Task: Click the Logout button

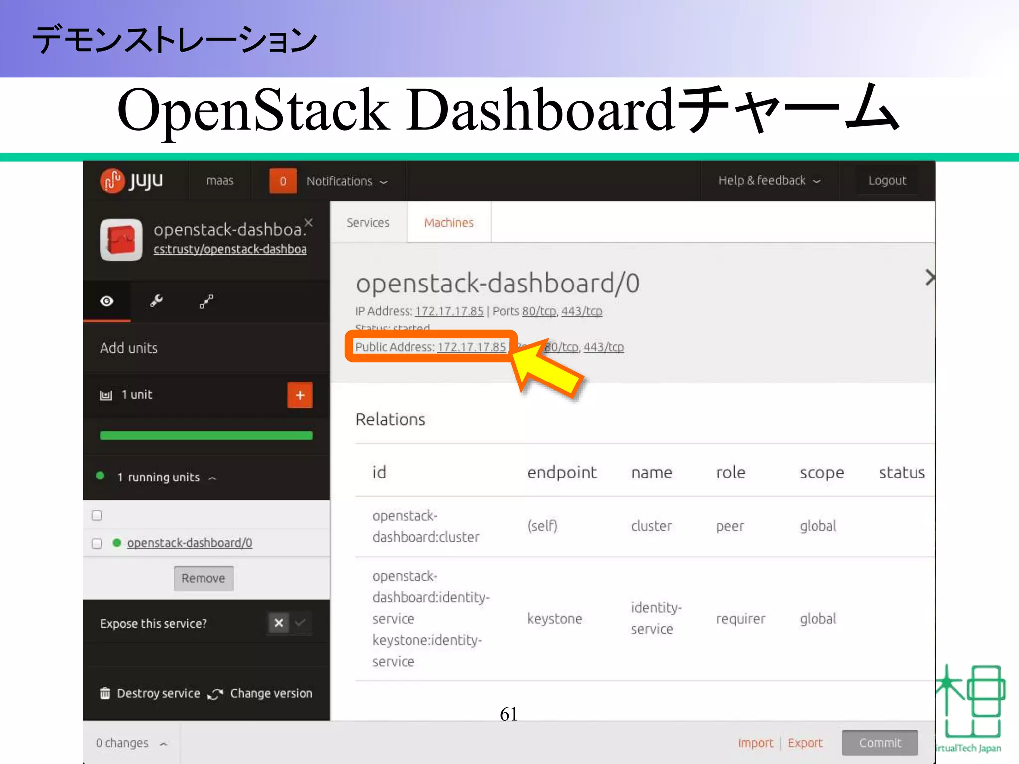Action: coord(887,180)
